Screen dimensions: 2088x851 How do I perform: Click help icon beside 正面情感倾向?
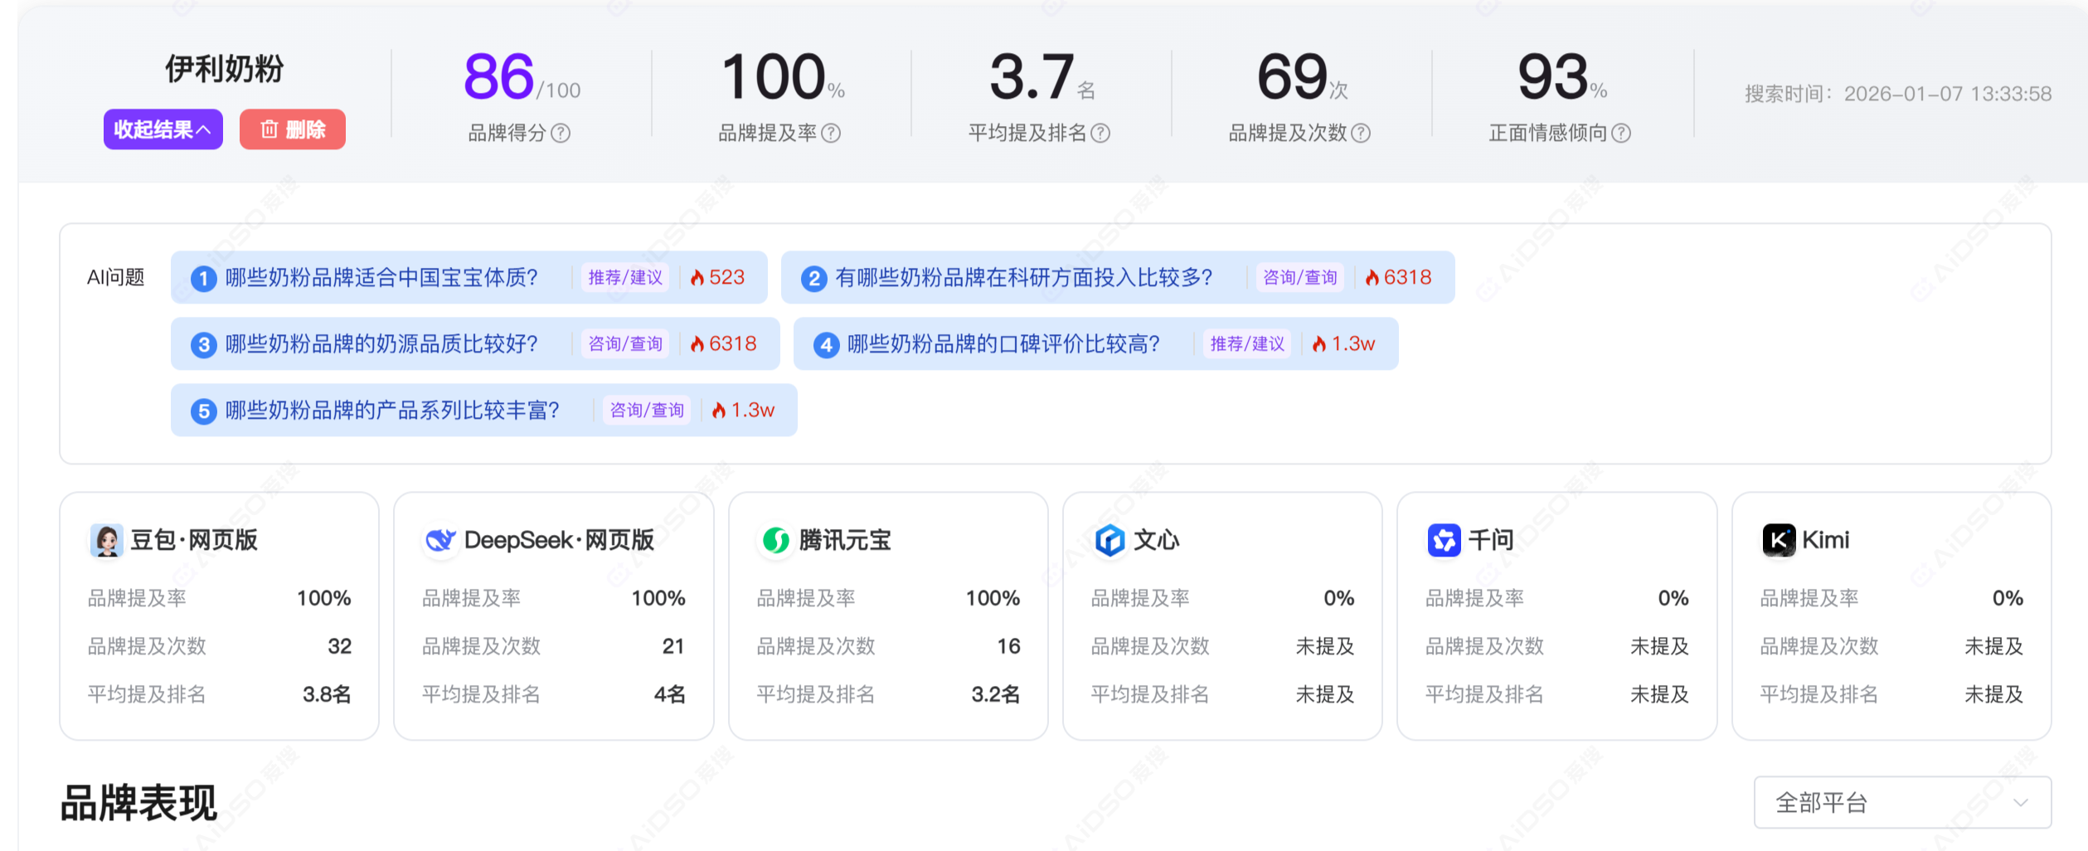(1621, 134)
